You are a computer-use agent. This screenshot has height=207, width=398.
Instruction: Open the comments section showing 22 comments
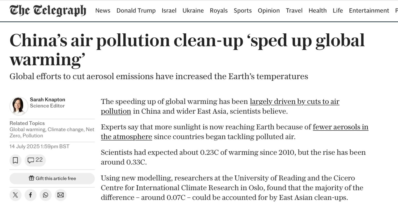pos(35,160)
